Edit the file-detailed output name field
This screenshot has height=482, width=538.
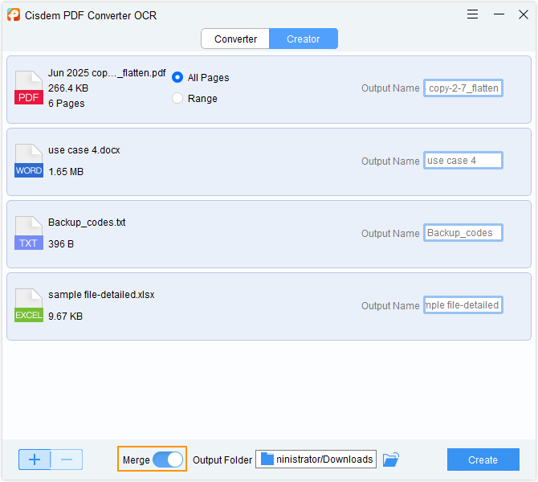pos(463,304)
